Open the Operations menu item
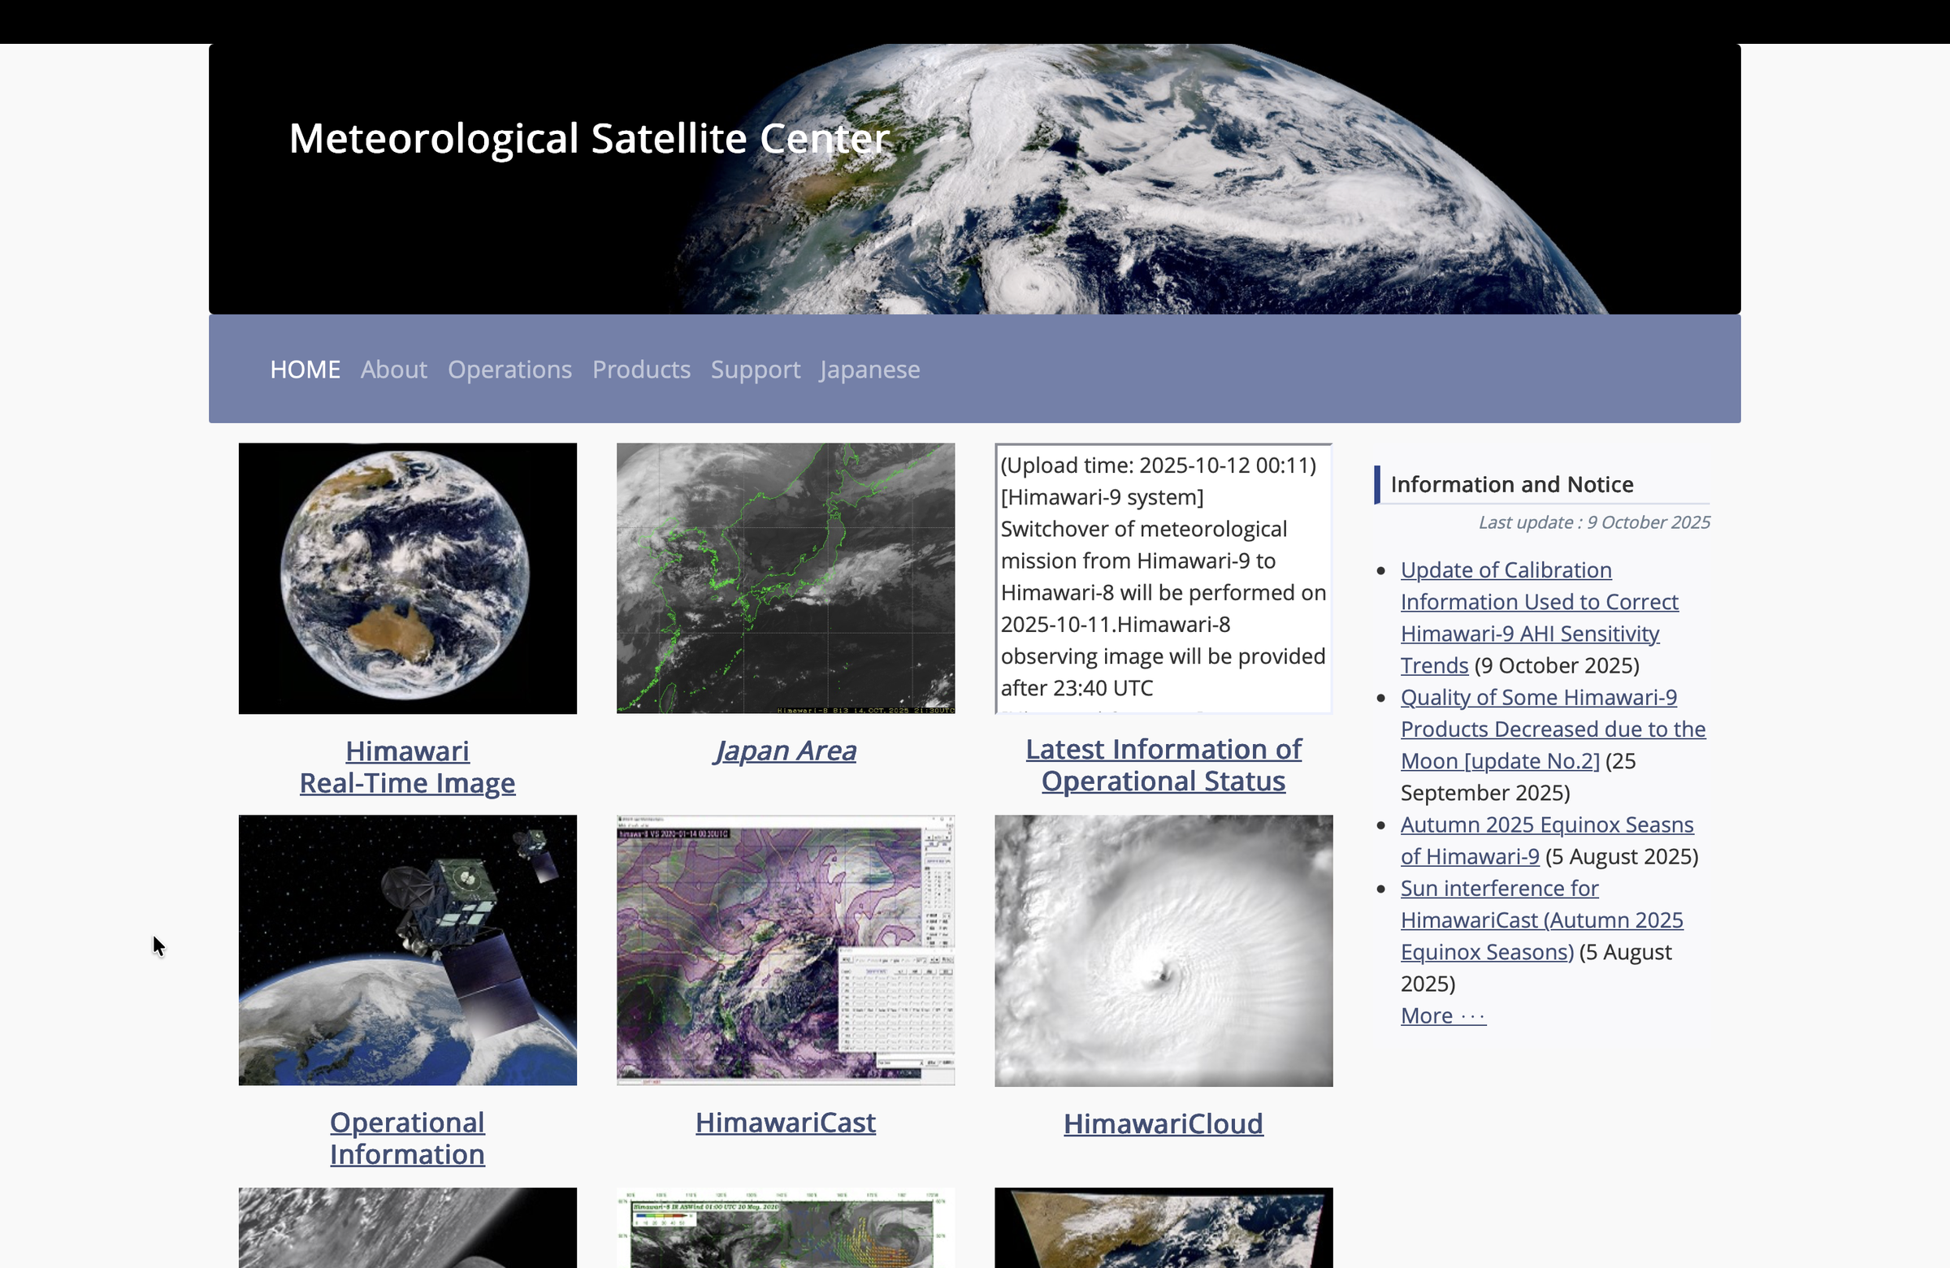The image size is (1950, 1268). [x=509, y=370]
